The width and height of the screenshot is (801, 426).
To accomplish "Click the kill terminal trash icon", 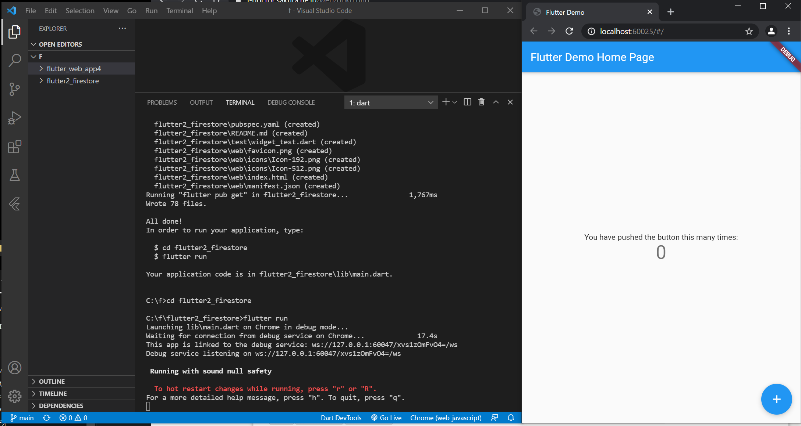I will 481,102.
